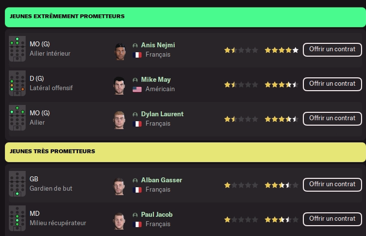Image resolution: width=366 pixels, height=236 pixels.
Task: Click Paul Jacob's position pitch icon
Action: click(17, 219)
